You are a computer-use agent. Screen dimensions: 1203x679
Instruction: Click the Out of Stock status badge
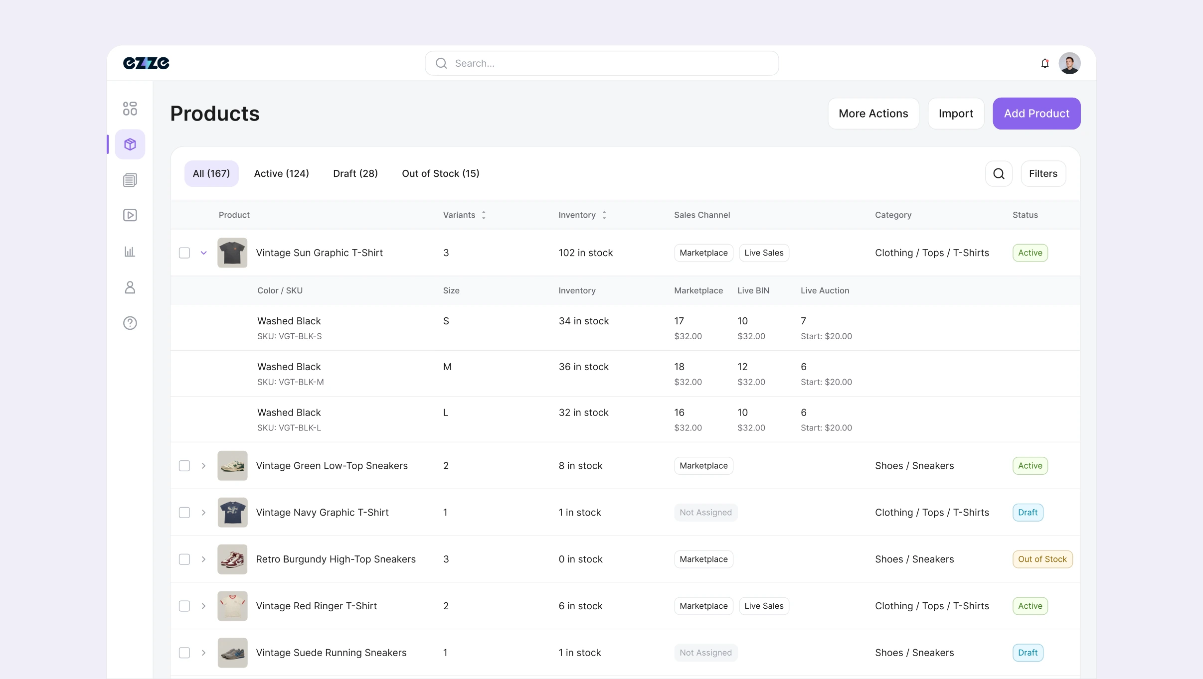pos(1042,559)
